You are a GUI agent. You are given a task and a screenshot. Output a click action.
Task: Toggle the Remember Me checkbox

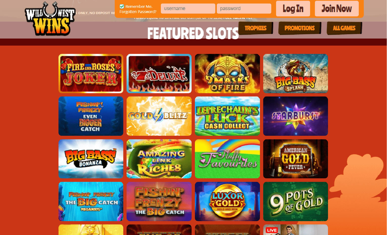pyautogui.click(x=122, y=7)
